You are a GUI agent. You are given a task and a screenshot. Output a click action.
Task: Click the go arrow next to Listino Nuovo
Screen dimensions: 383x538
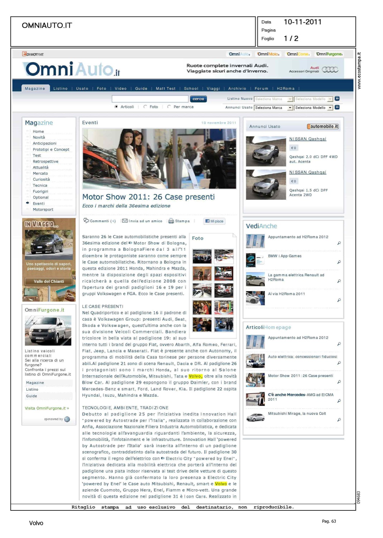337,99
